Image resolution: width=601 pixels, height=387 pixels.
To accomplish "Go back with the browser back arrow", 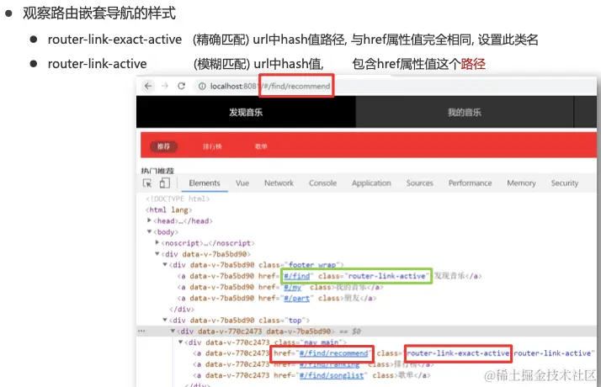I will pyautogui.click(x=148, y=86).
